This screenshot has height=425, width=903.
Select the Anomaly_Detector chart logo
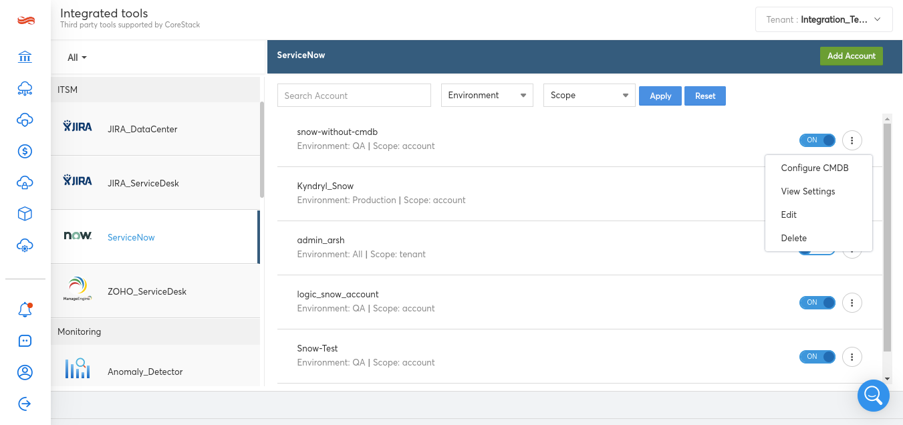78,368
